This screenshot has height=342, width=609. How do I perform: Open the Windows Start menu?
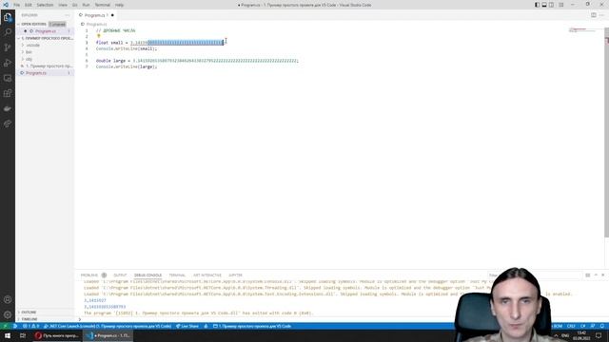pos(8,335)
